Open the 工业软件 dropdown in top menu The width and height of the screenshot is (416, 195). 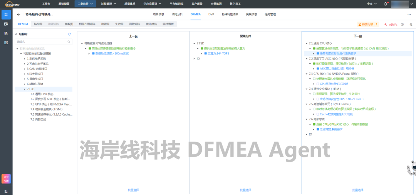point(85,4)
